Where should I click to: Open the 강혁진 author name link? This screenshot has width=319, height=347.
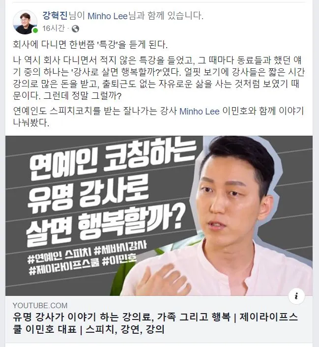[x=55, y=16]
